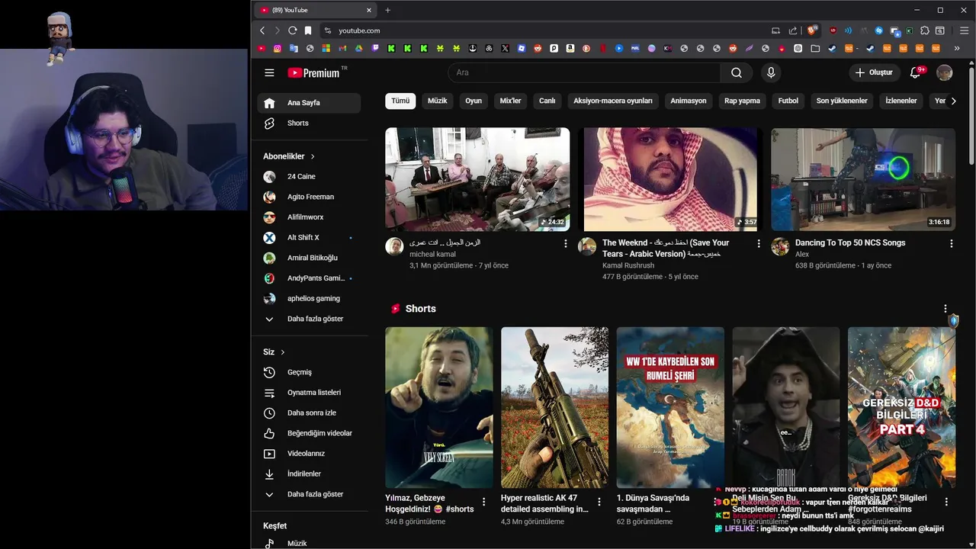Show more category chips with right arrow
The width and height of the screenshot is (976, 549).
pyautogui.click(x=953, y=101)
